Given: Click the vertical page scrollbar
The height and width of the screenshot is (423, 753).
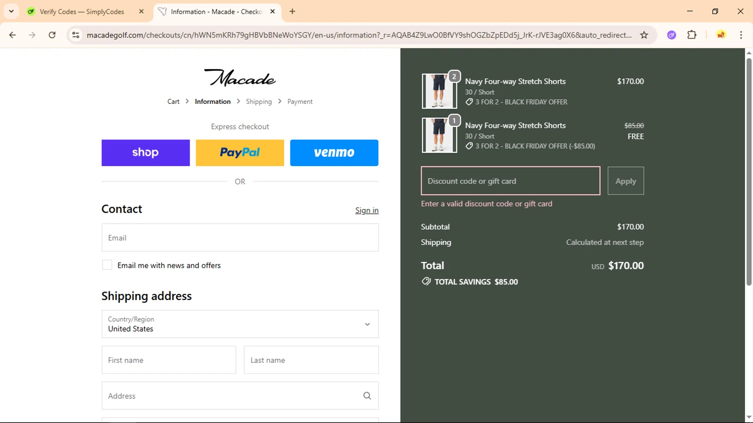Looking at the screenshot, I should 748,171.
